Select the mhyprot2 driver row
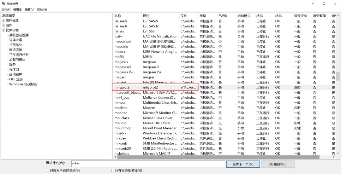The width and height of the screenshot is (341, 174). (155, 87)
